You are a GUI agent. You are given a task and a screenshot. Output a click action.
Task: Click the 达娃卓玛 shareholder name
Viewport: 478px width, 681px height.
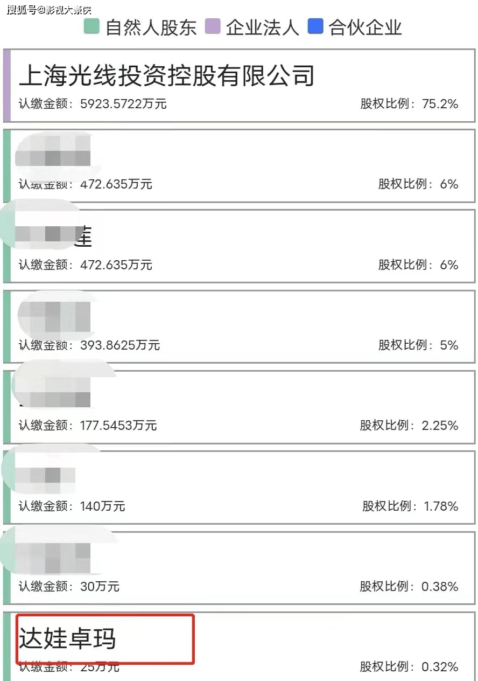(x=67, y=638)
